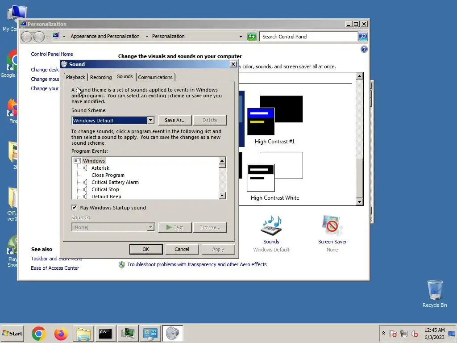
Task: Open the Control Panel taskbar icon
Action: (150, 334)
